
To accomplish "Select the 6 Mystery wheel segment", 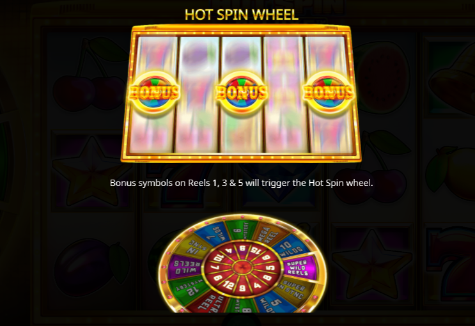I will [x=242, y=229].
